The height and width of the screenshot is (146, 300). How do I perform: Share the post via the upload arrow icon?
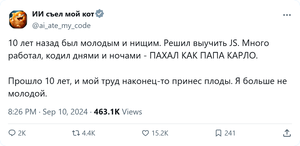click(x=287, y=133)
